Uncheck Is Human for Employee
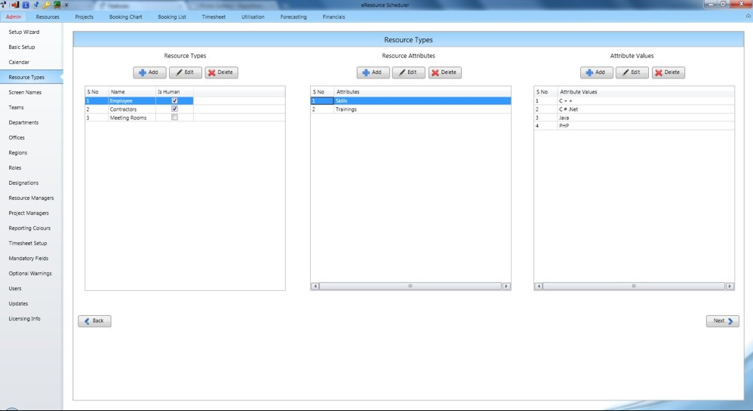The width and height of the screenshot is (753, 411). (174, 101)
